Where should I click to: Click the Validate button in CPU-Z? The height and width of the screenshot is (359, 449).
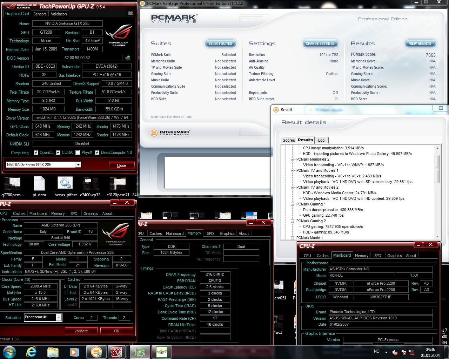tap(81, 331)
